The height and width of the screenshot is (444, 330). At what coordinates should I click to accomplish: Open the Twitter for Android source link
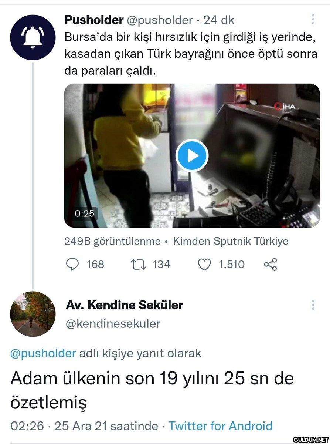click(220, 426)
